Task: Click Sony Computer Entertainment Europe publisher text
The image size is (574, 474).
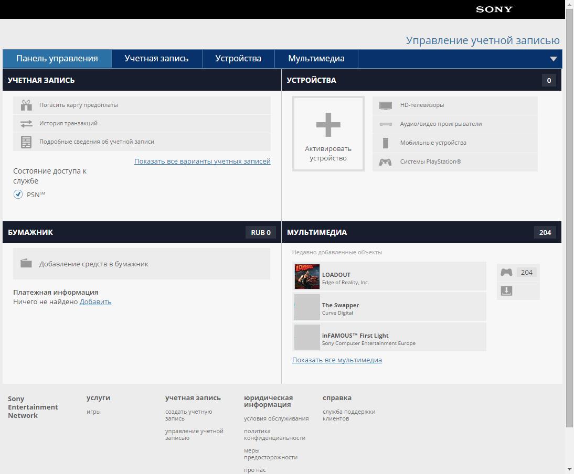Action: (x=369, y=343)
